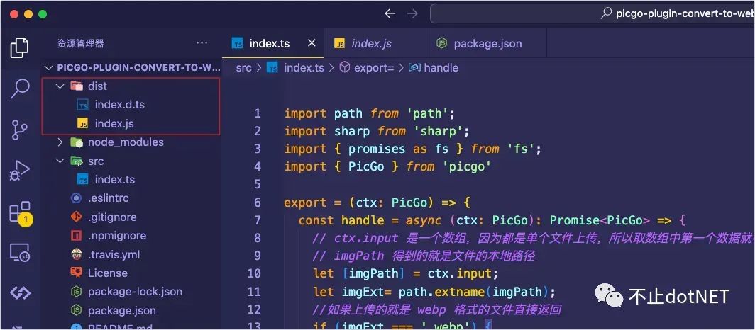Click the src breadcrumb segment
The width and height of the screenshot is (755, 330).
[243, 68]
